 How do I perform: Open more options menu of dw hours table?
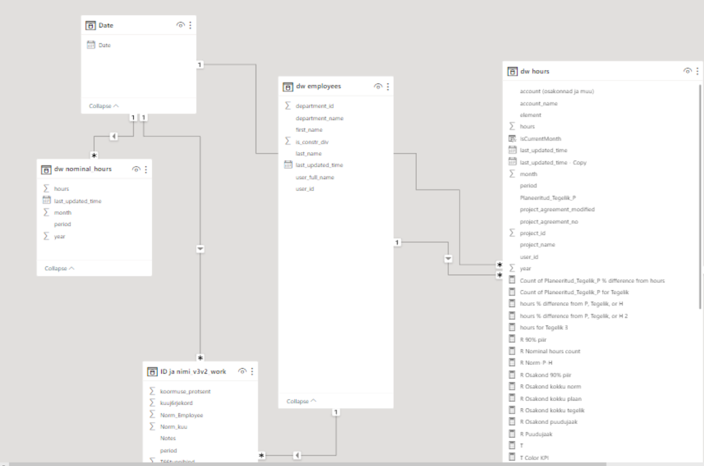point(697,71)
